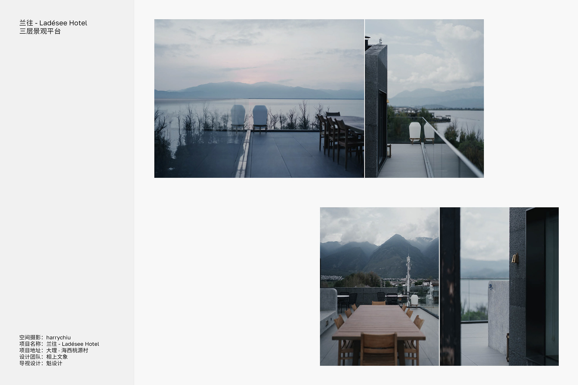Click the white sculpture atop stone wall
The width and height of the screenshot is (578, 385).
click(381, 41)
